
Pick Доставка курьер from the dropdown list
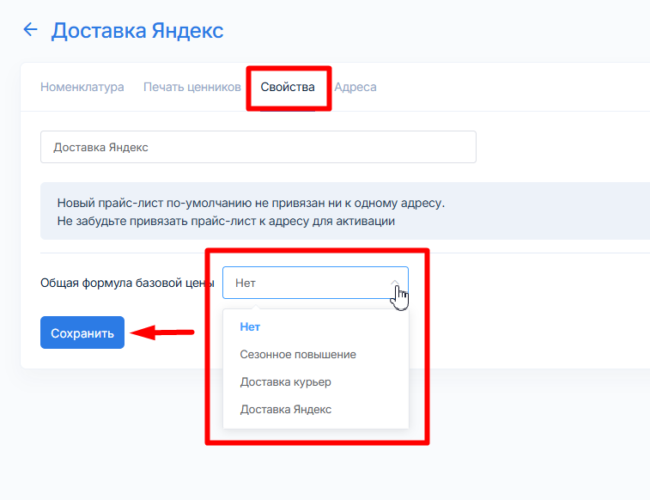(286, 382)
